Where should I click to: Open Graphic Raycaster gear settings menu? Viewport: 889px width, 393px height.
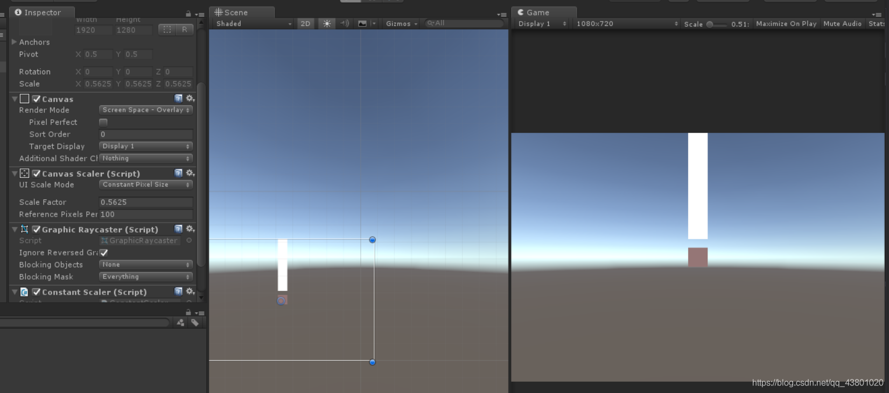point(190,229)
